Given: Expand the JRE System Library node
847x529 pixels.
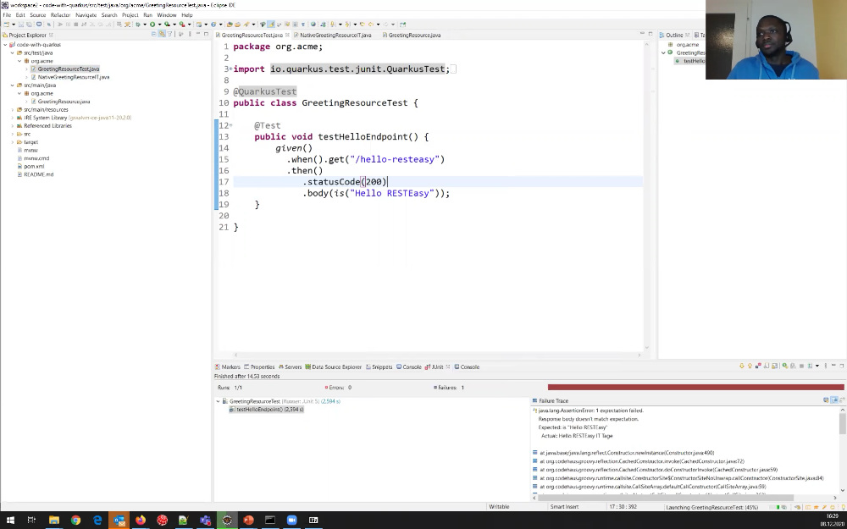Looking at the screenshot, I should click(13, 118).
